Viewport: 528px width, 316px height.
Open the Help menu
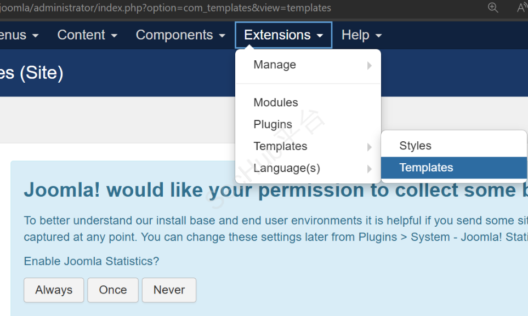pos(361,35)
